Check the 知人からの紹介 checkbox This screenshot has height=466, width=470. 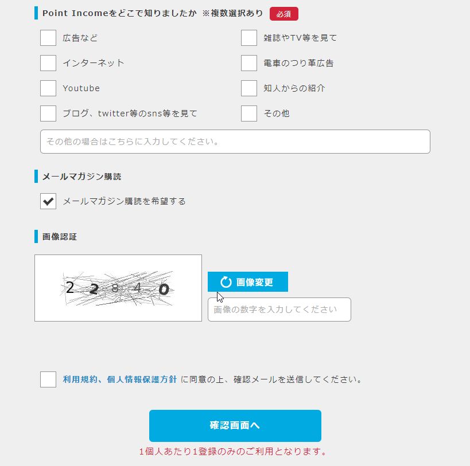[249, 88]
